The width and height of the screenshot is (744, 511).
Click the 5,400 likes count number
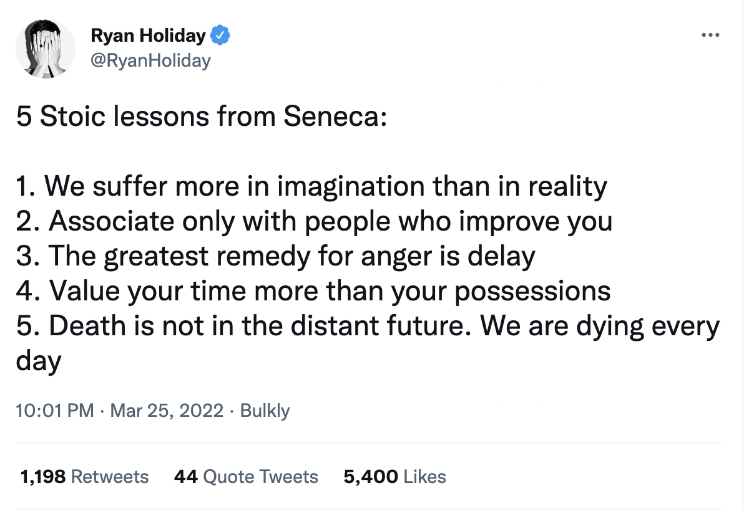(370, 477)
